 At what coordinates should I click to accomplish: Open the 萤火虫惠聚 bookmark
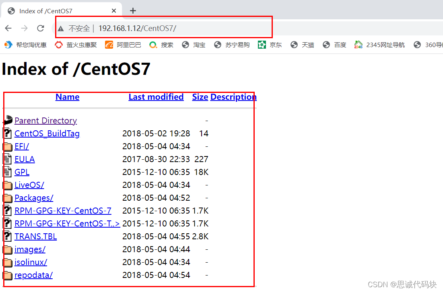[76, 45]
